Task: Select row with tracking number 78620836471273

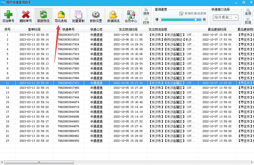Action: coord(69,35)
